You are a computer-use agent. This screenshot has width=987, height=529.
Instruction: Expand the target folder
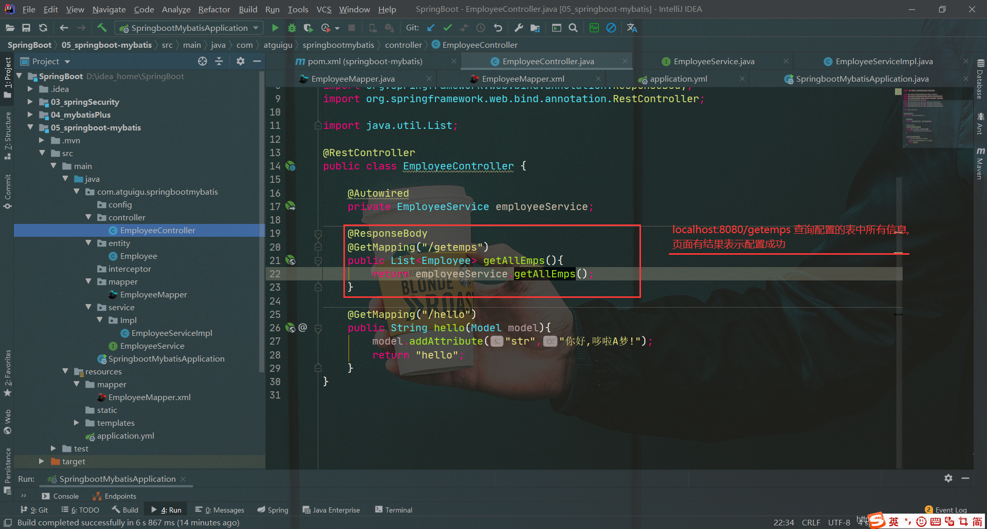(42, 461)
